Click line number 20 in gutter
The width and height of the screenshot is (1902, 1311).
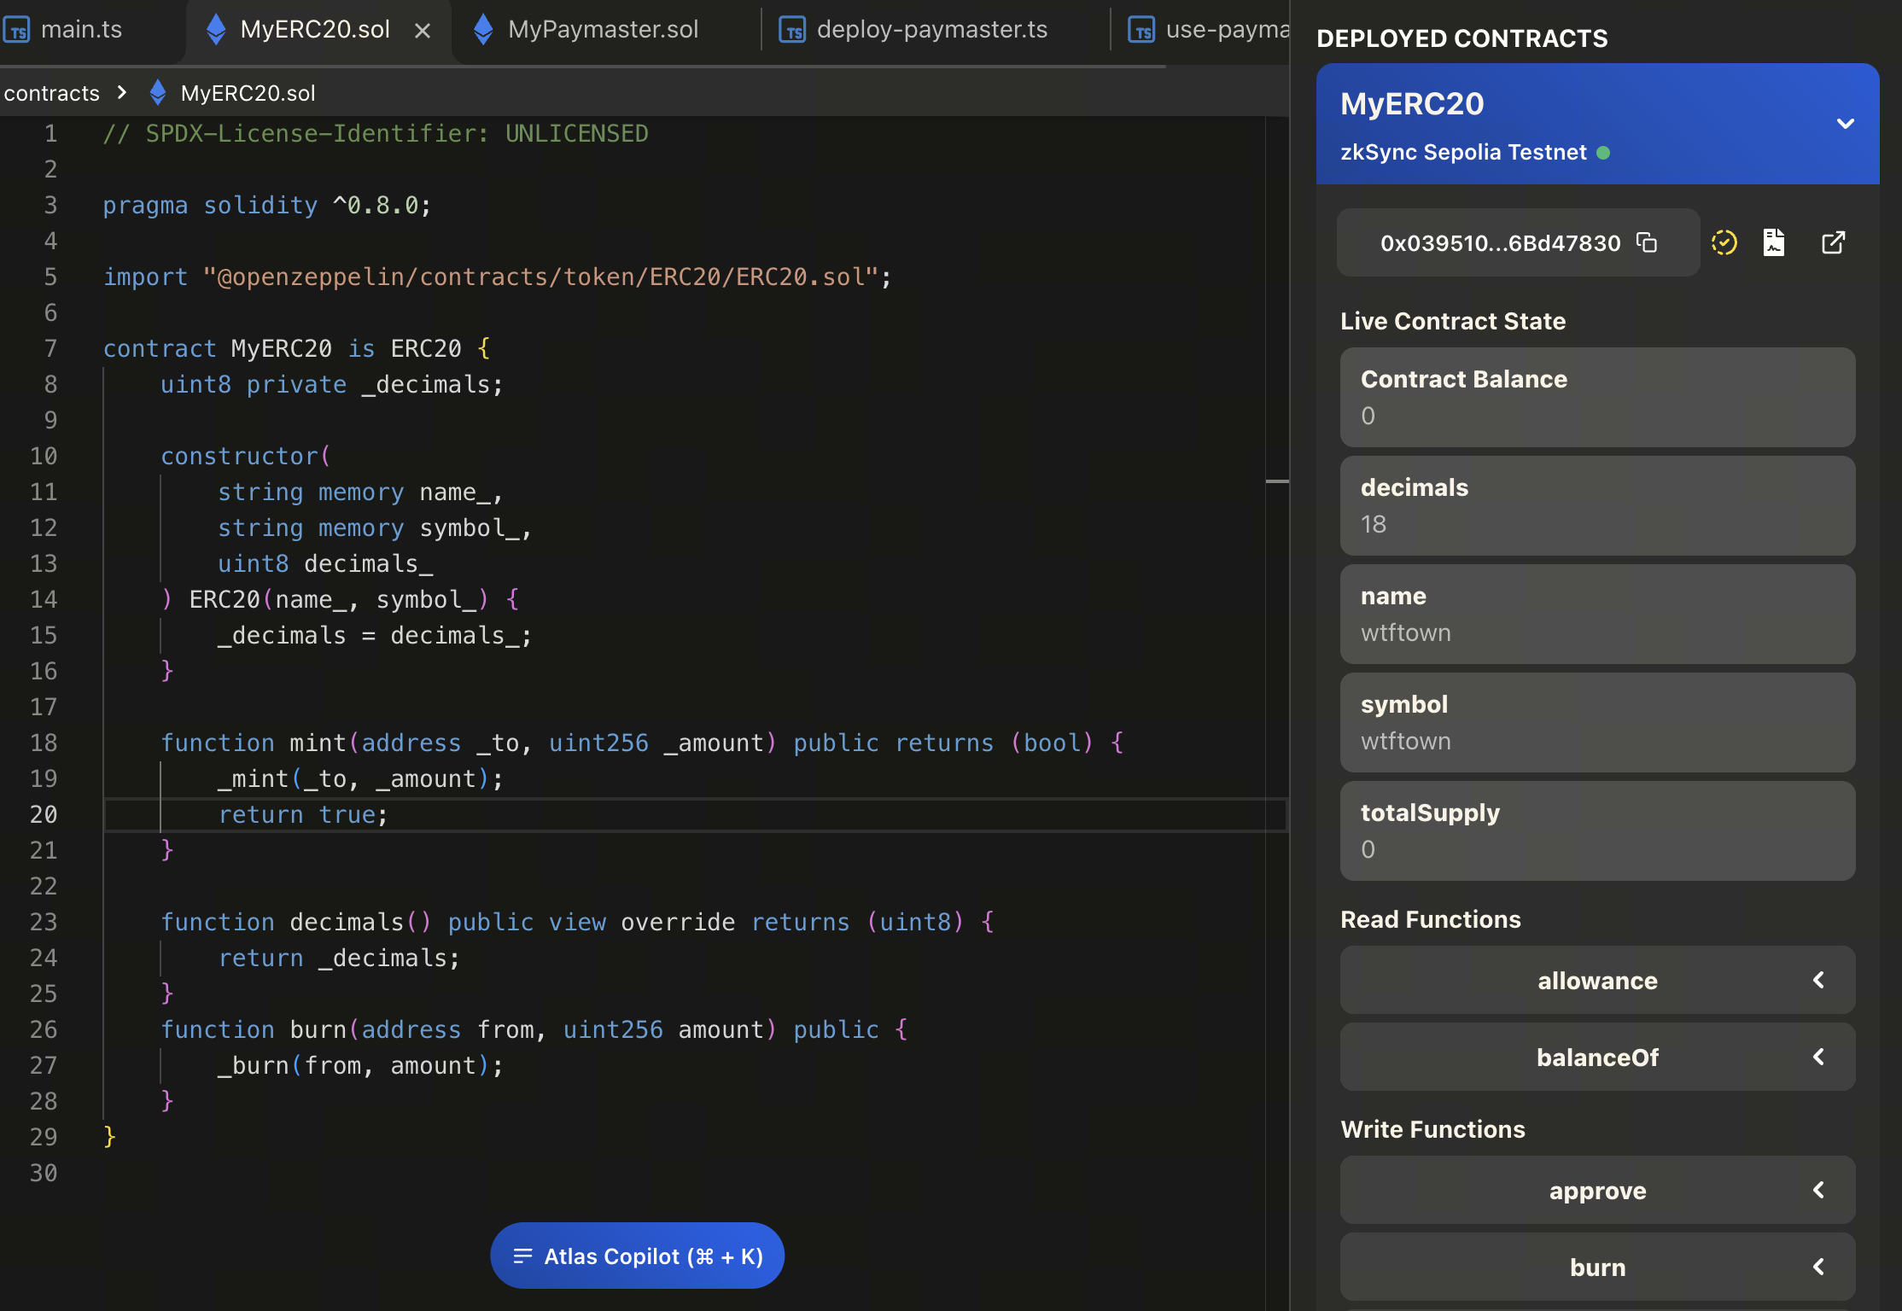pyautogui.click(x=44, y=814)
